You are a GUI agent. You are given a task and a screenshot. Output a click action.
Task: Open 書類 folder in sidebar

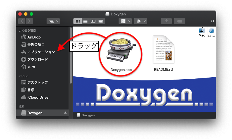pos(43,90)
